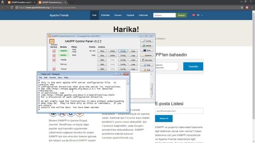Click the Abone Ol subscribe button

(x=164, y=118)
